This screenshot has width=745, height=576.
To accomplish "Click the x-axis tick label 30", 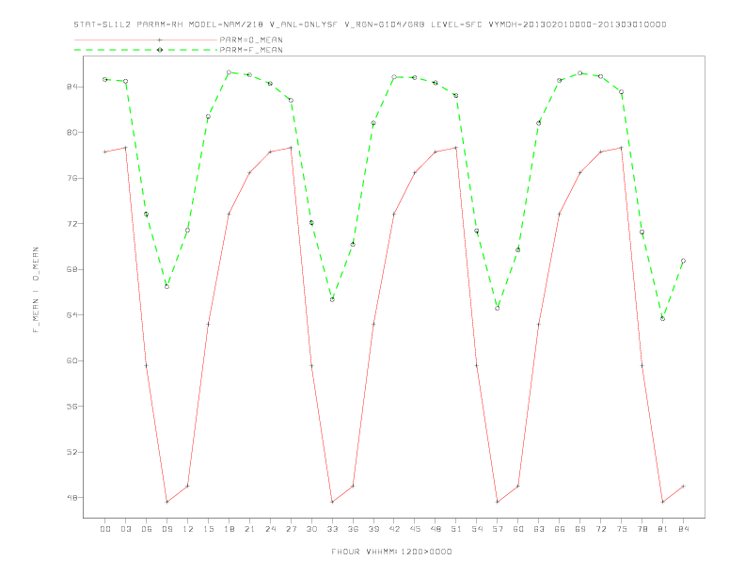I will point(311,529).
